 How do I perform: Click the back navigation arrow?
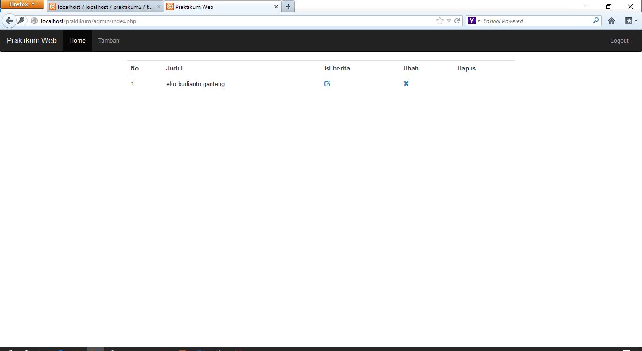click(9, 20)
